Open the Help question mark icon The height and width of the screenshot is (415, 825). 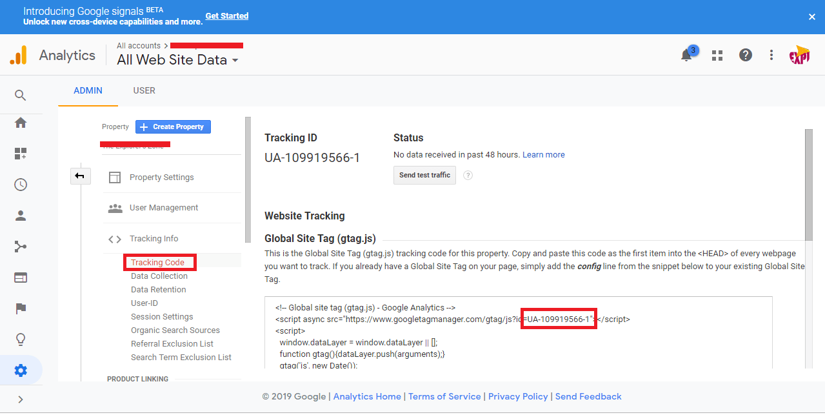(x=746, y=55)
